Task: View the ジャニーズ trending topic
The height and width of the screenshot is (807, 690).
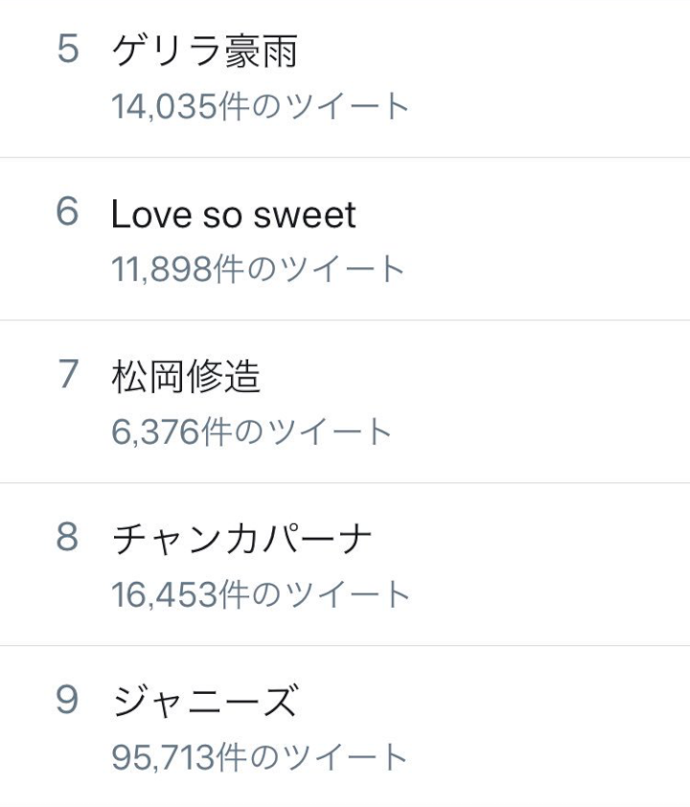Action: click(x=205, y=703)
